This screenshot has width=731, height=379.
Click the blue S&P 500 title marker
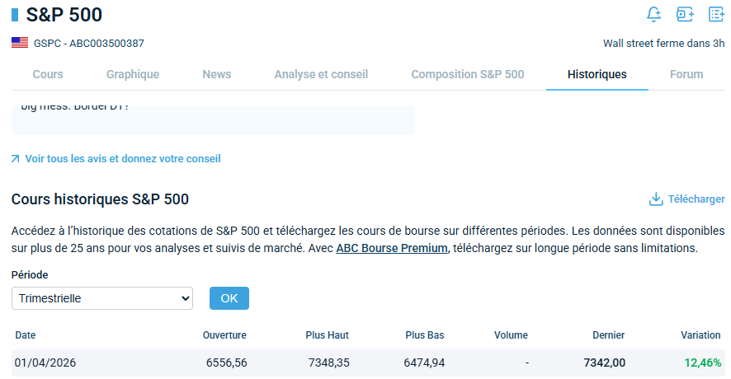[15, 15]
